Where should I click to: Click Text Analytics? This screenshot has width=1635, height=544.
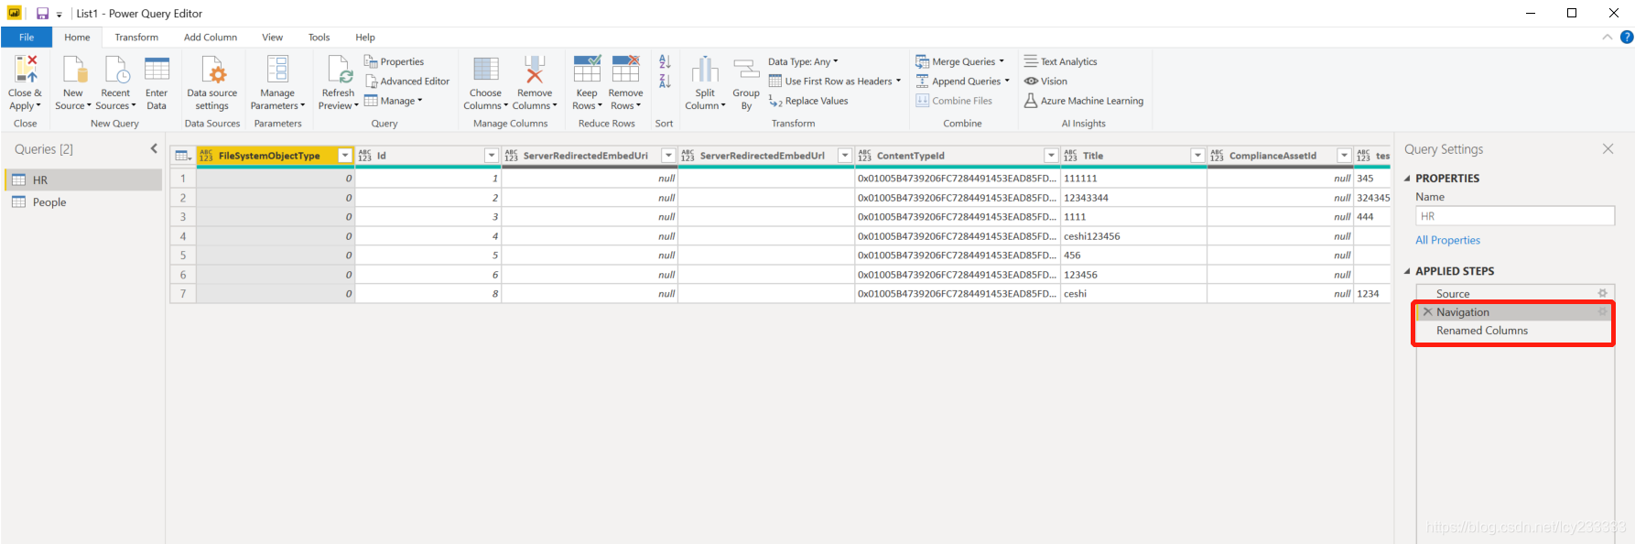click(x=1060, y=61)
